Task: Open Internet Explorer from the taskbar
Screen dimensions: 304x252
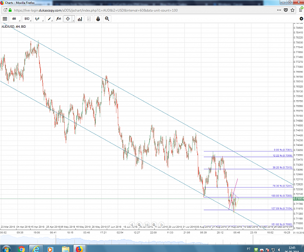Action: coord(36,249)
